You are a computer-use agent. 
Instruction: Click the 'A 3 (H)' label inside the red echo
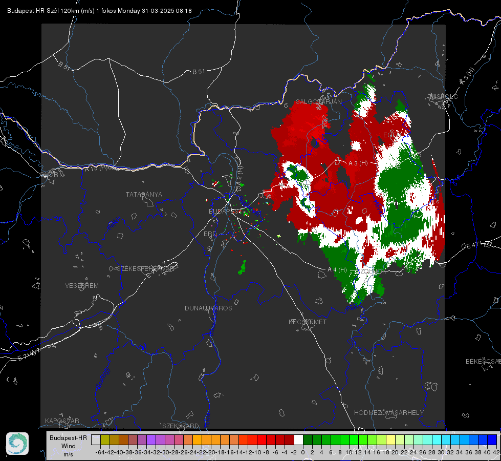[x=358, y=163]
